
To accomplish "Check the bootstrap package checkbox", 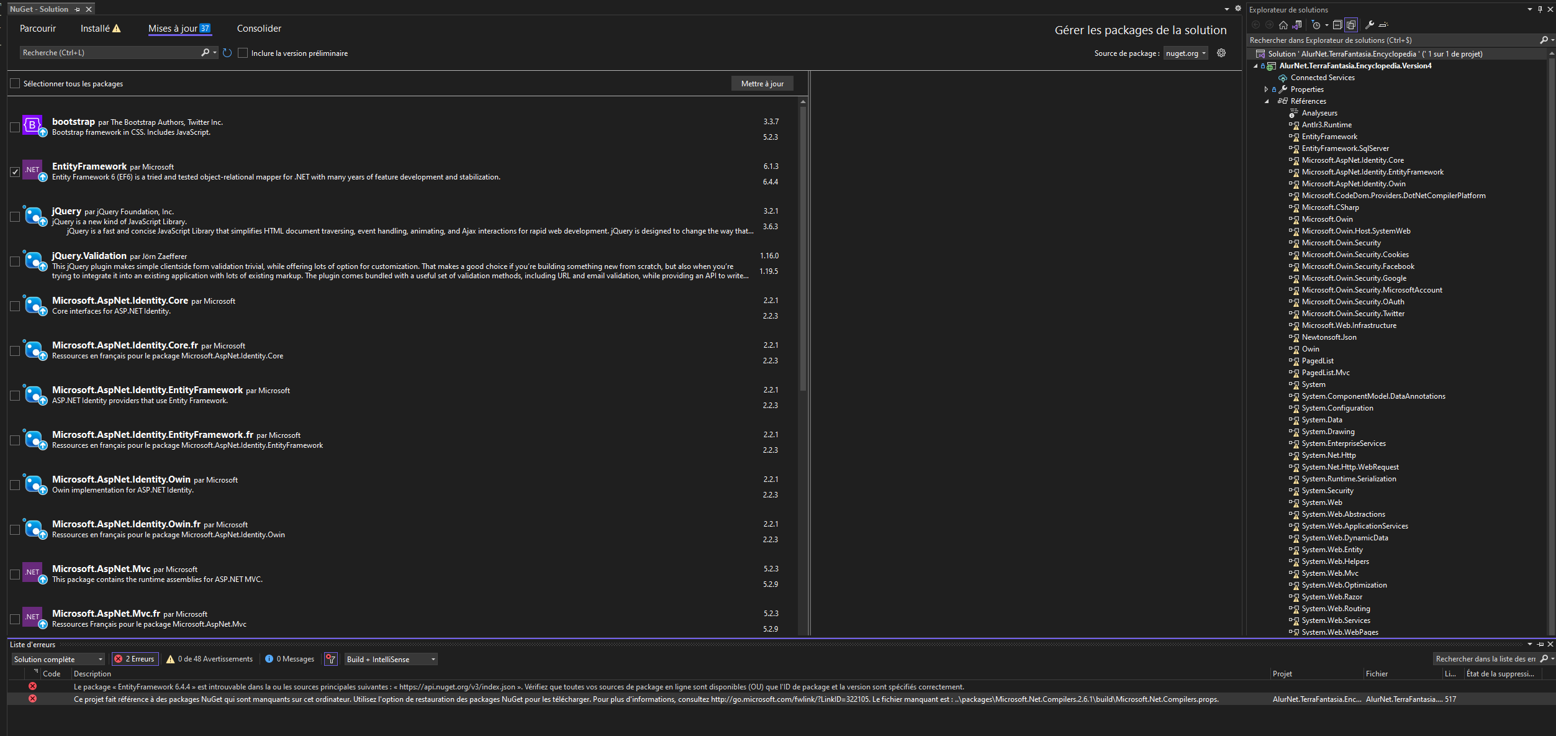I will pos(15,127).
